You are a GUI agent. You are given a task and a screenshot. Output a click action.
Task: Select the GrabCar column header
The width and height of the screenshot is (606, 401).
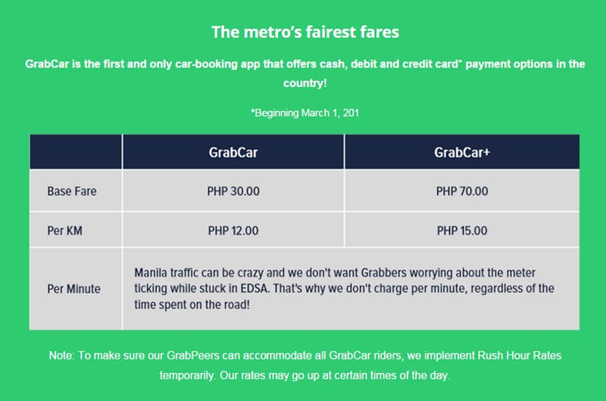pyautogui.click(x=233, y=152)
